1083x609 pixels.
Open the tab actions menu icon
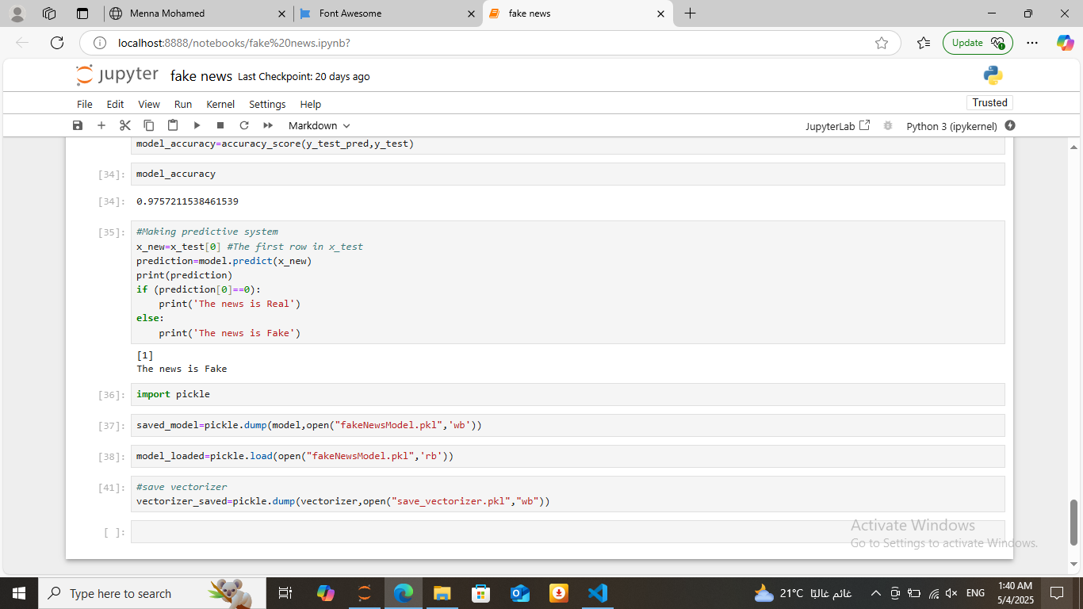coord(82,13)
